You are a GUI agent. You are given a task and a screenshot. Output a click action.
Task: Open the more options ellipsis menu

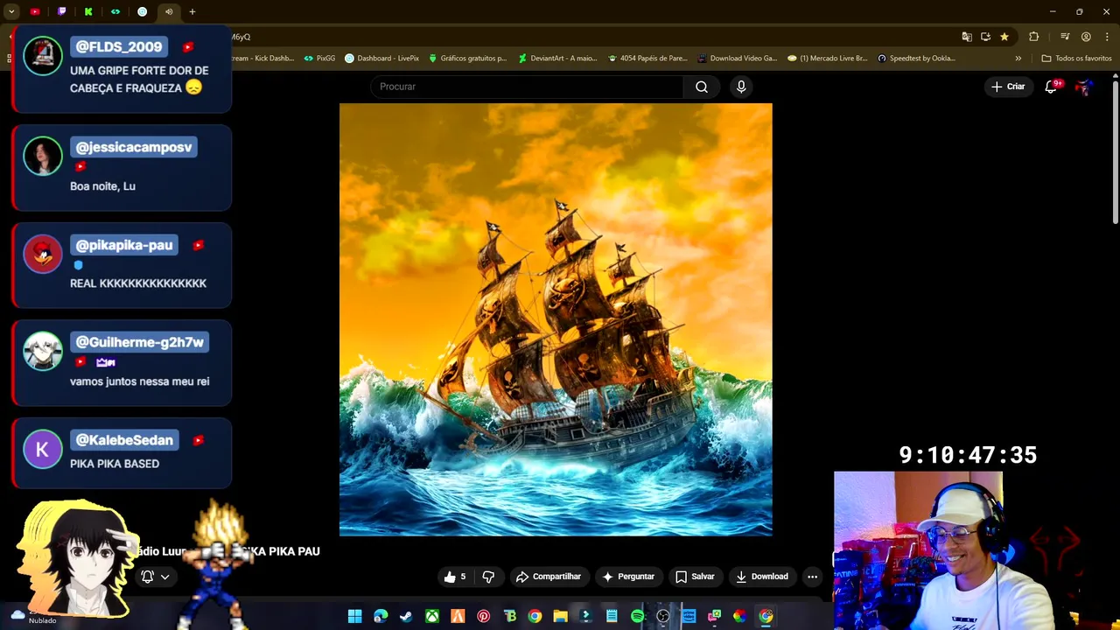(812, 577)
